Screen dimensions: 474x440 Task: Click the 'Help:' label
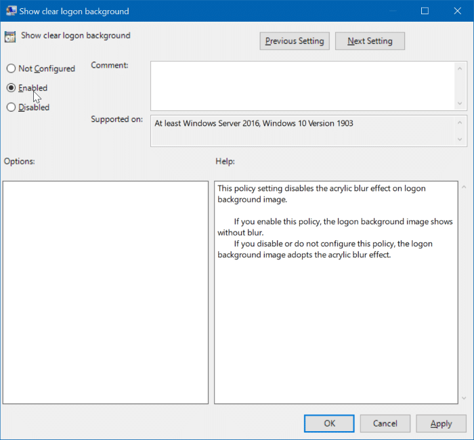click(225, 161)
